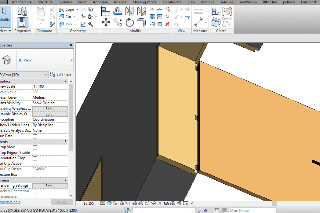Activate the Rotate tool
Viewport: 320px width, 213px height.
[x=129, y=22]
